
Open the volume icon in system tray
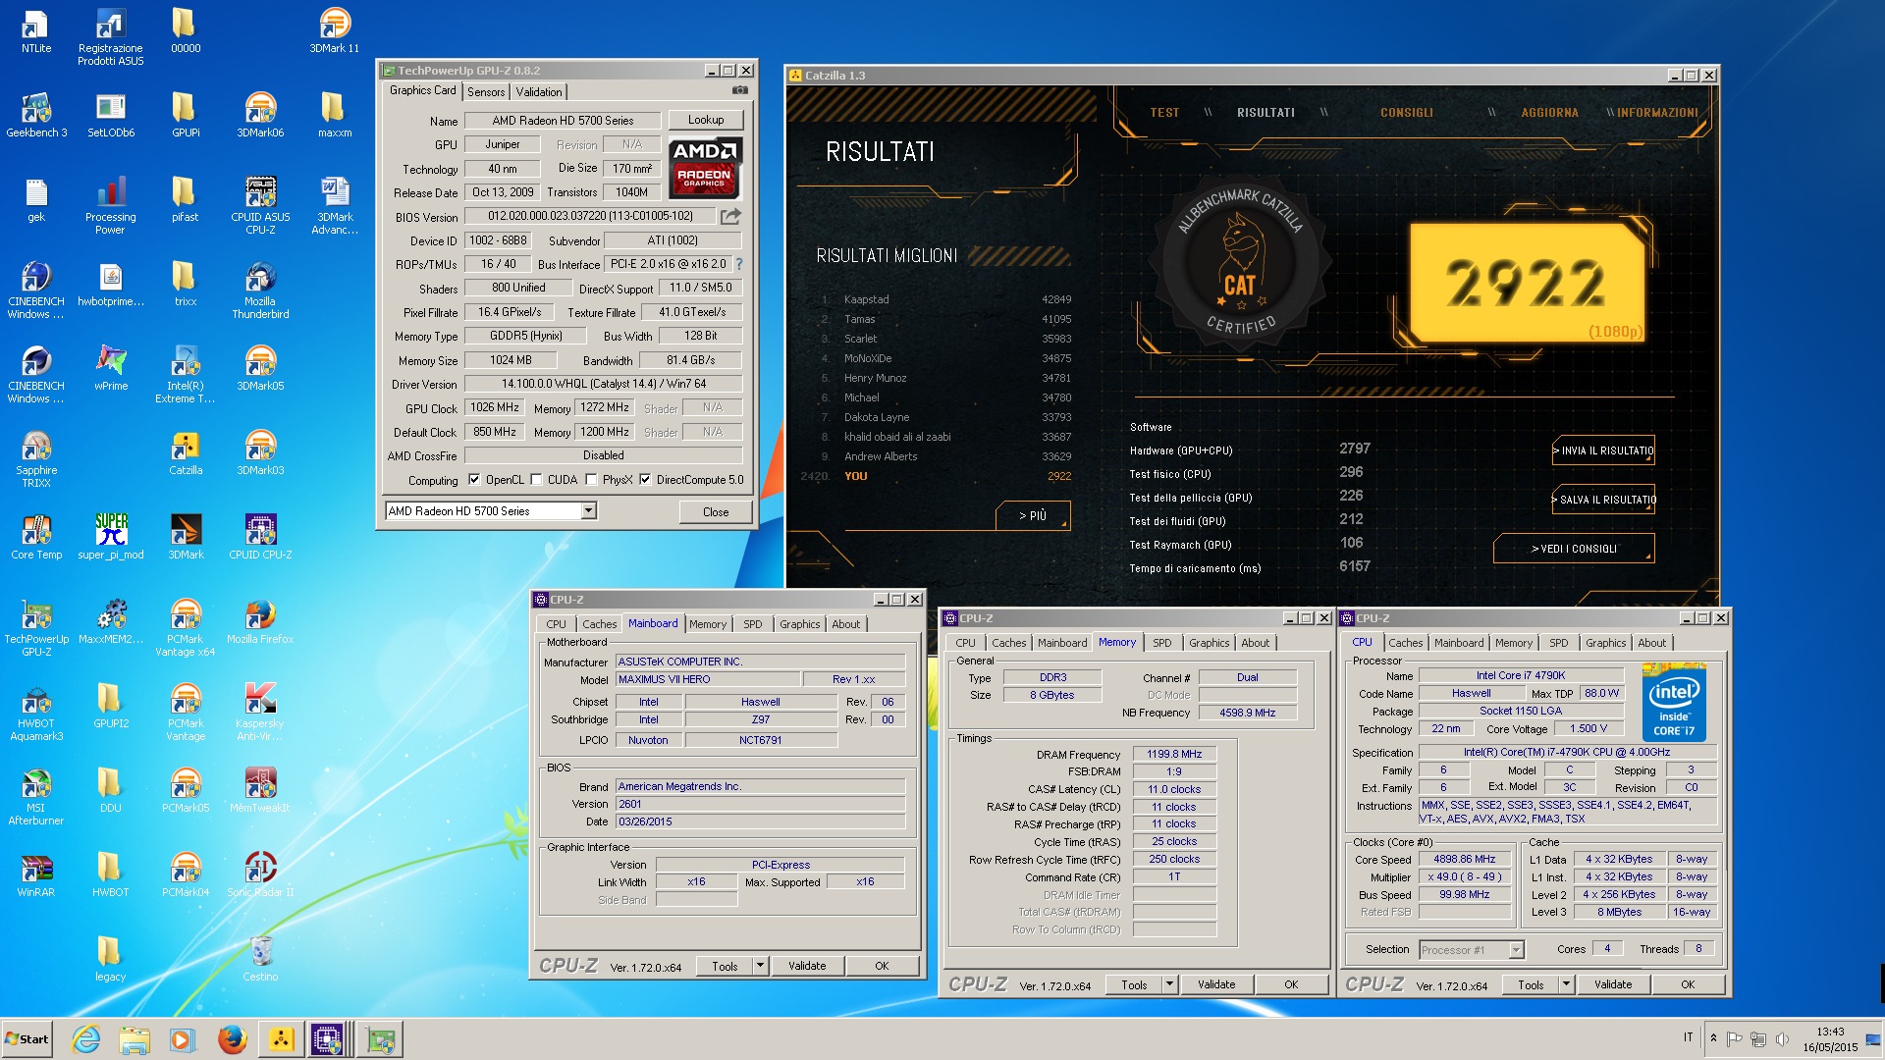(1782, 1038)
